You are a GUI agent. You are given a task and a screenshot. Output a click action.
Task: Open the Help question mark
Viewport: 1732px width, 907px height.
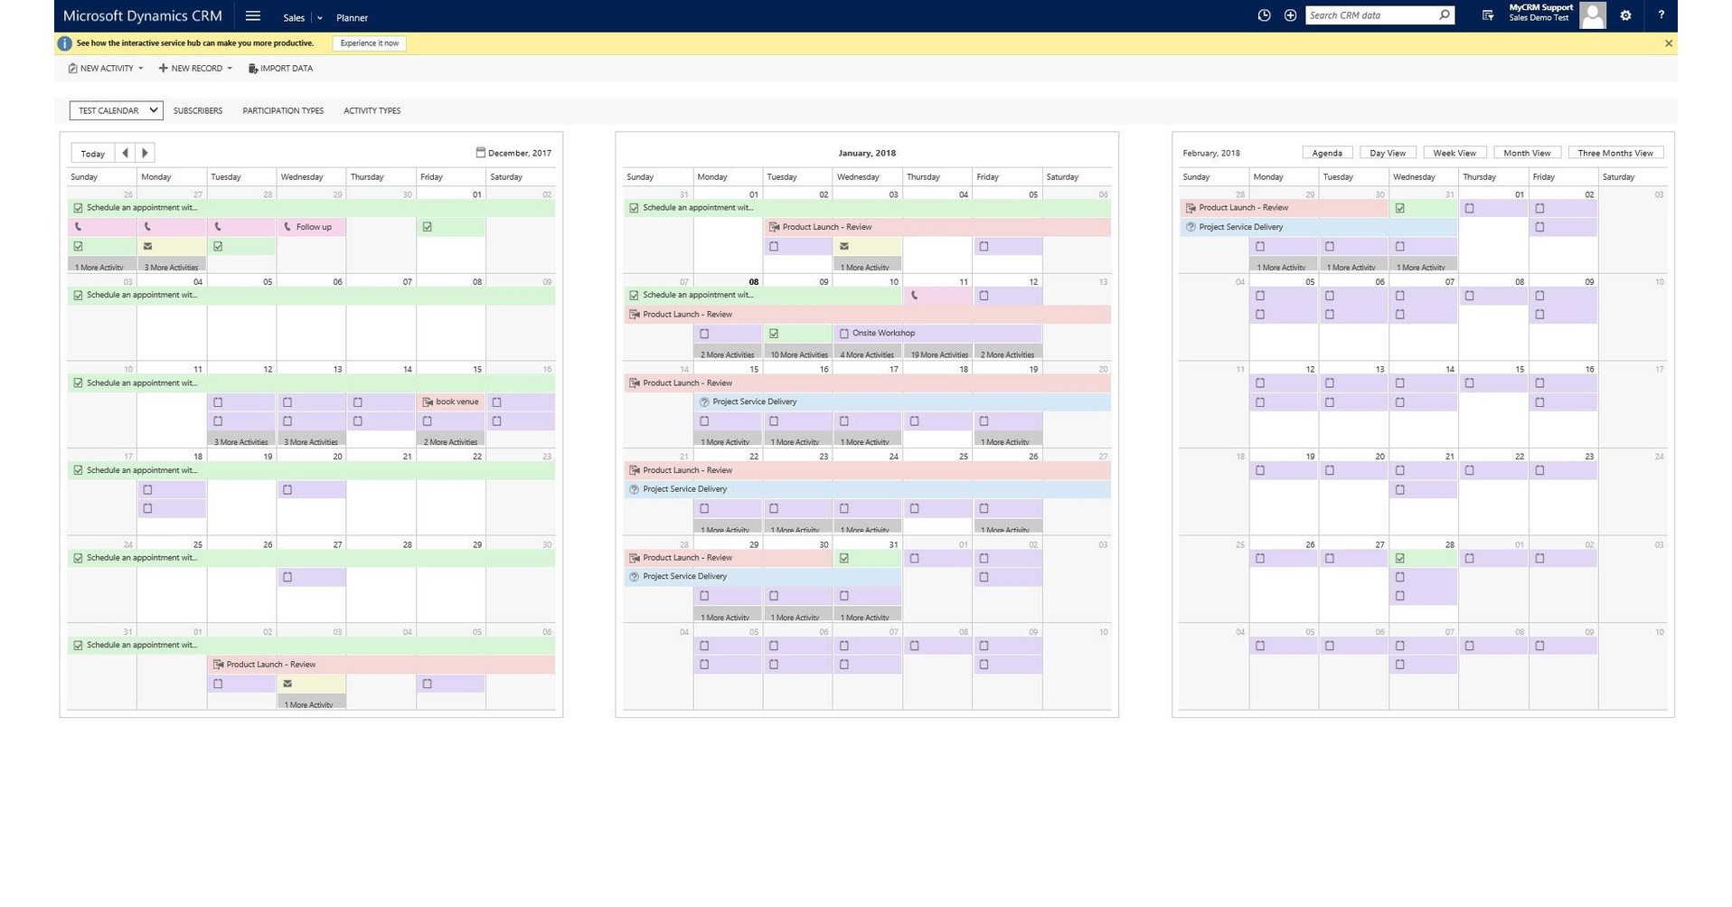pos(1661,15)
